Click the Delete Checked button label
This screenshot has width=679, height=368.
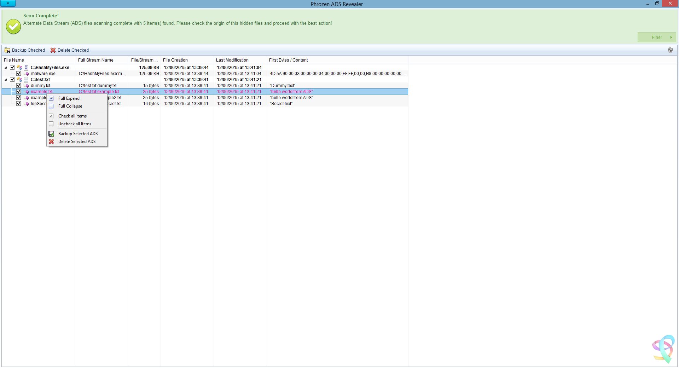point(73,50)
